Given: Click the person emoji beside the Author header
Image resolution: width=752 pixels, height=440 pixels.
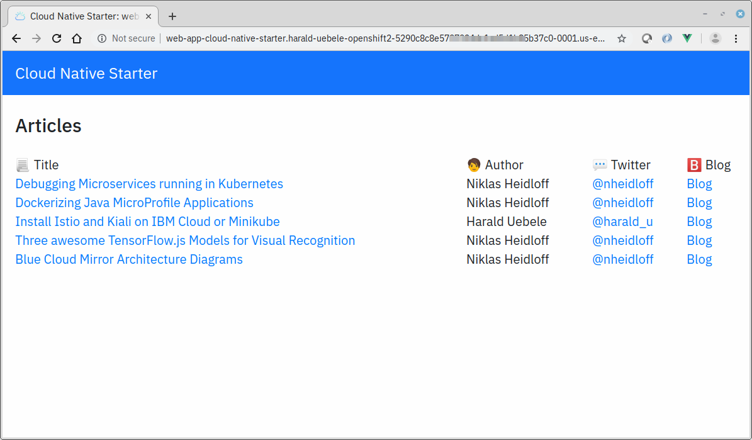Looking at the screenshot, I should click(x=473, y=165).
